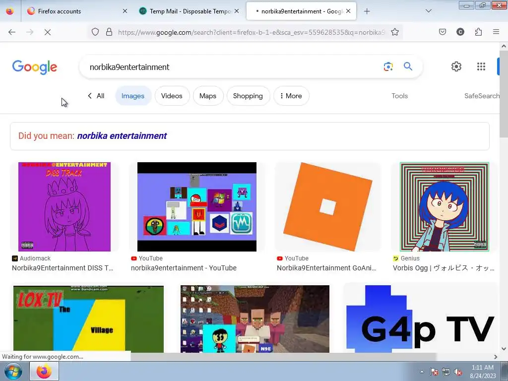Select the All results tab
This screenshot has width=508, height=381.
96,96
